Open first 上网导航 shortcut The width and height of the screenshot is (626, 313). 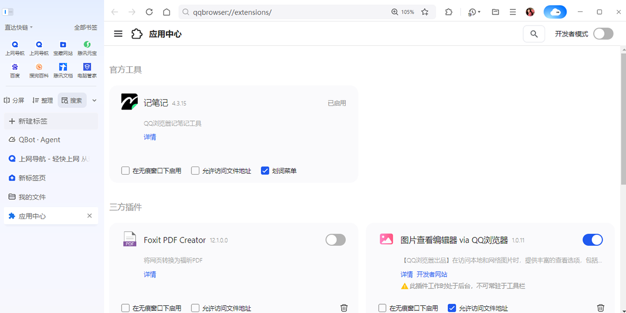[x=15, y=49]
